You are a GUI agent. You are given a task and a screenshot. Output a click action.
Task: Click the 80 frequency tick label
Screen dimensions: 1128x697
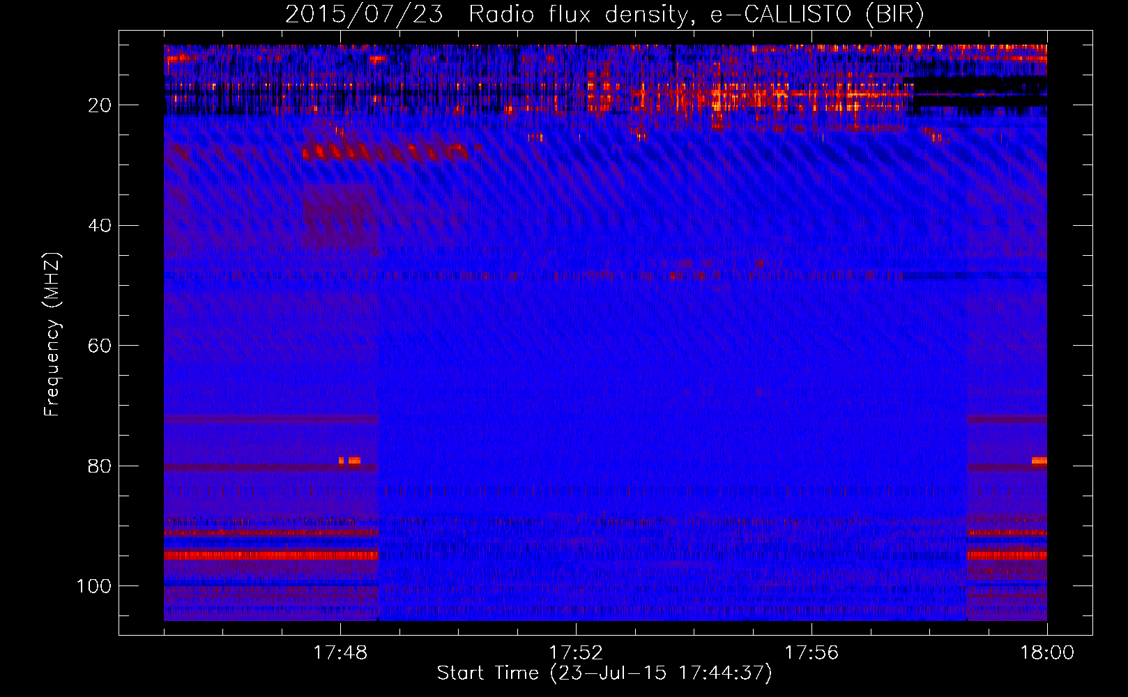tap(100, 466)
